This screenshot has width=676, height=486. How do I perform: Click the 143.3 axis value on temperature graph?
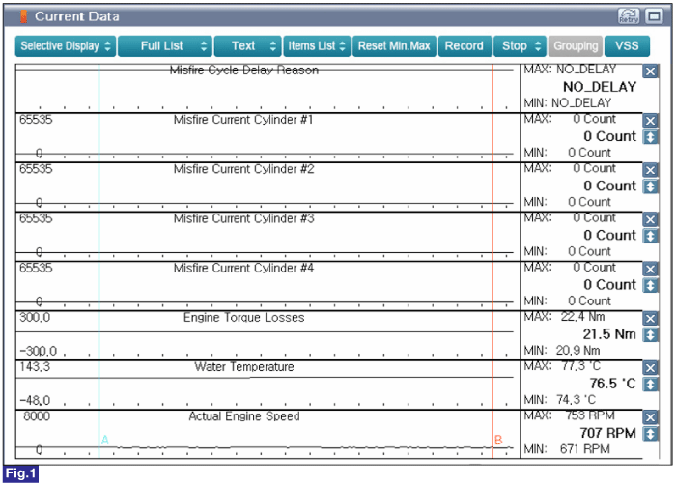[35, 367]
